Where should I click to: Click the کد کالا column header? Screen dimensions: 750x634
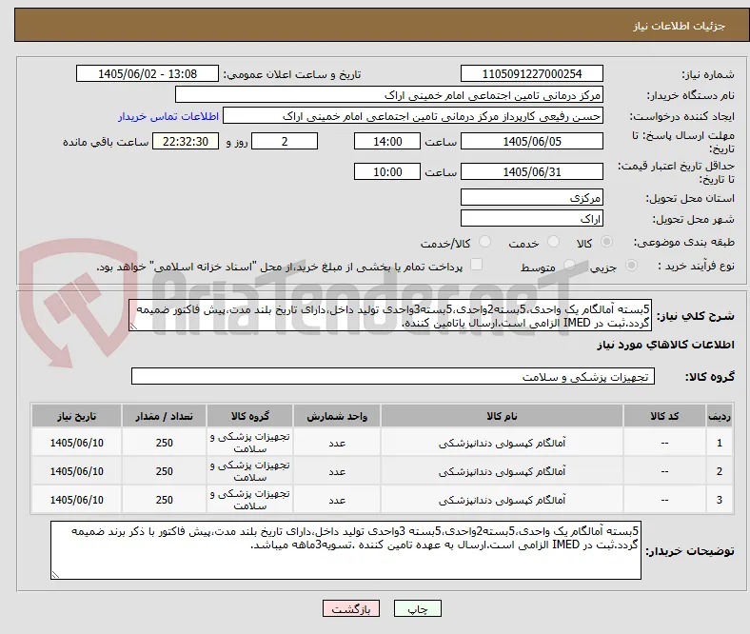pos(664,416)
